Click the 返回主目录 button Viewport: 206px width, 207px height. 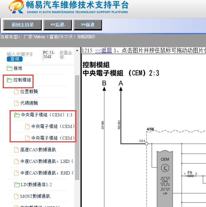[22, 25]
